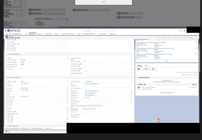Toggle the Do Not Call checkbox
Screen dimensions: 202x140
point(22,86)
